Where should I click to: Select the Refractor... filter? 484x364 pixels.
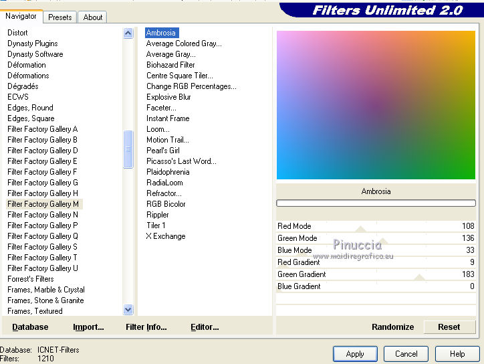pyautogui.click(x=164, y=193)
